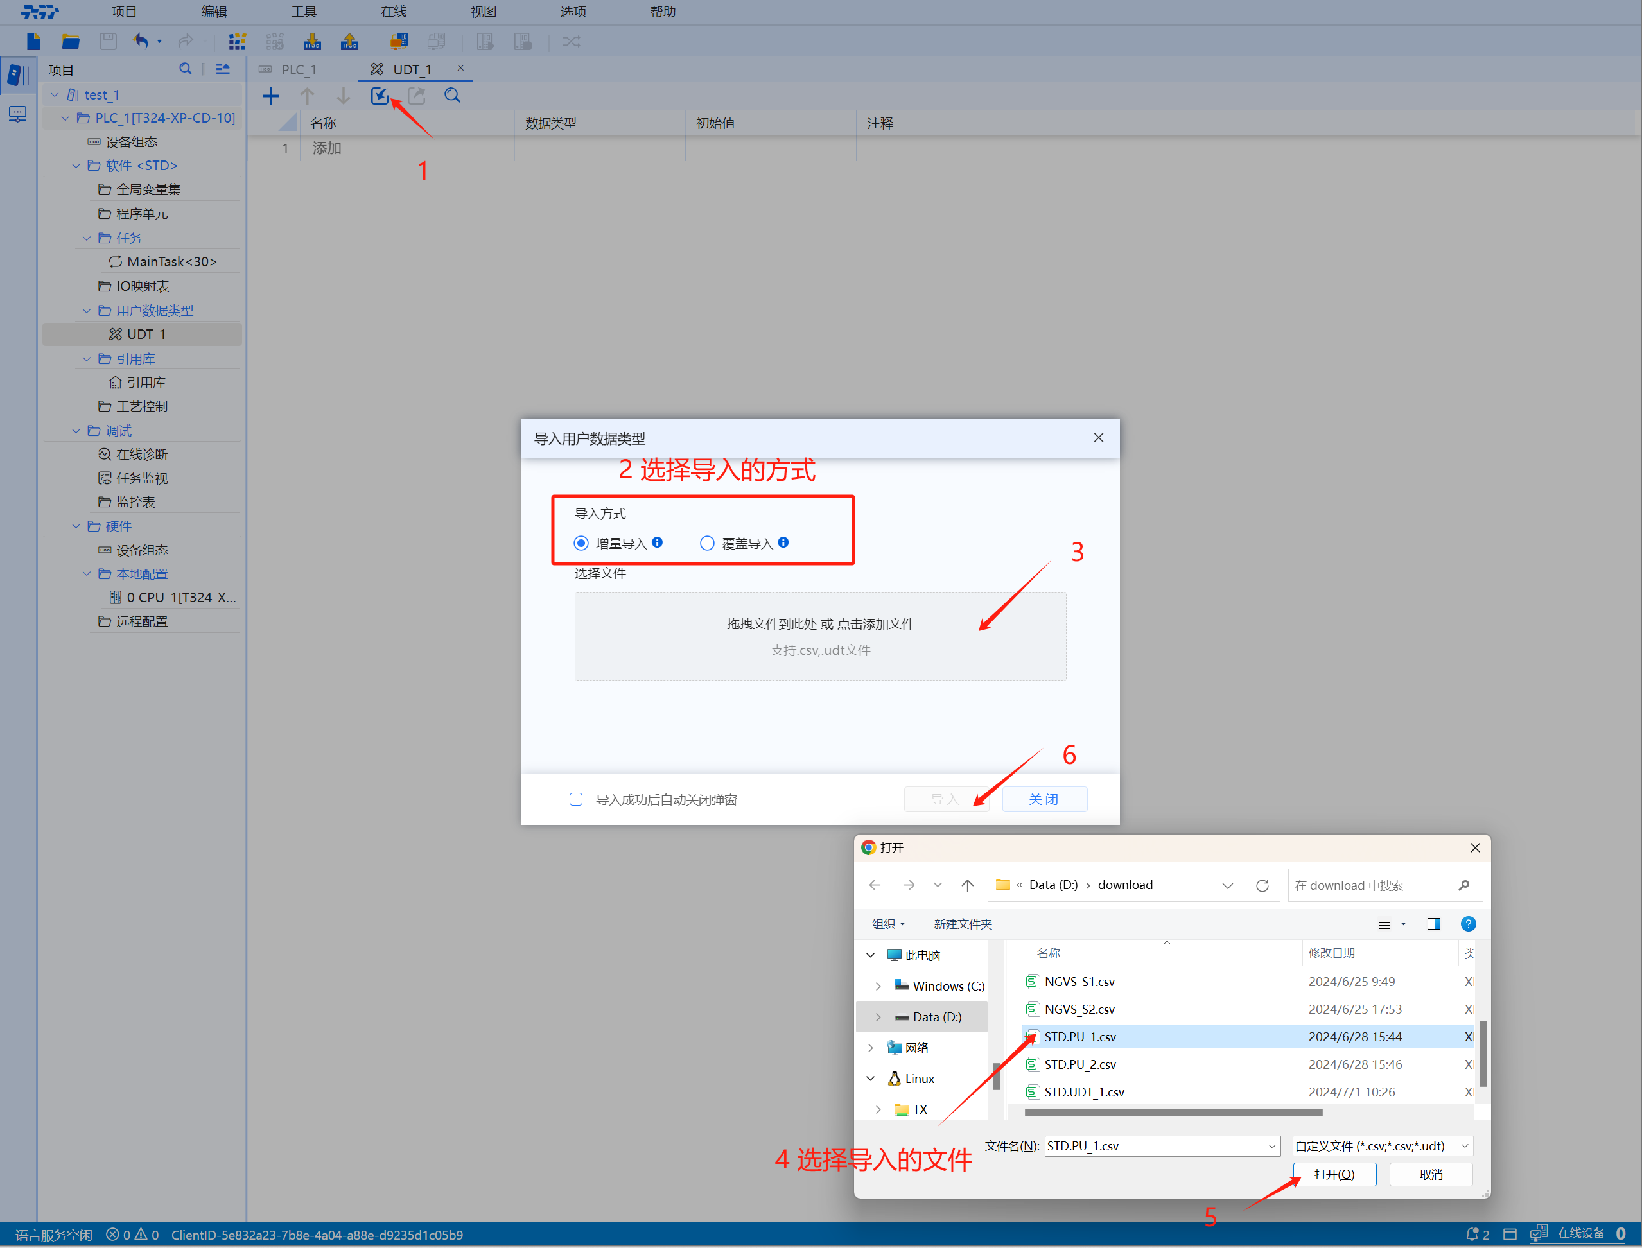The image size is (1642, 1248).
Task: Download the program to the PLC
Action: tap(312, 42)
